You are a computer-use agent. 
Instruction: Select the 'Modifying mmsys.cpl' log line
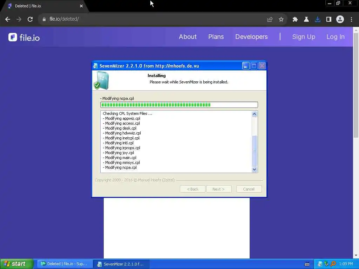[121, 163]
